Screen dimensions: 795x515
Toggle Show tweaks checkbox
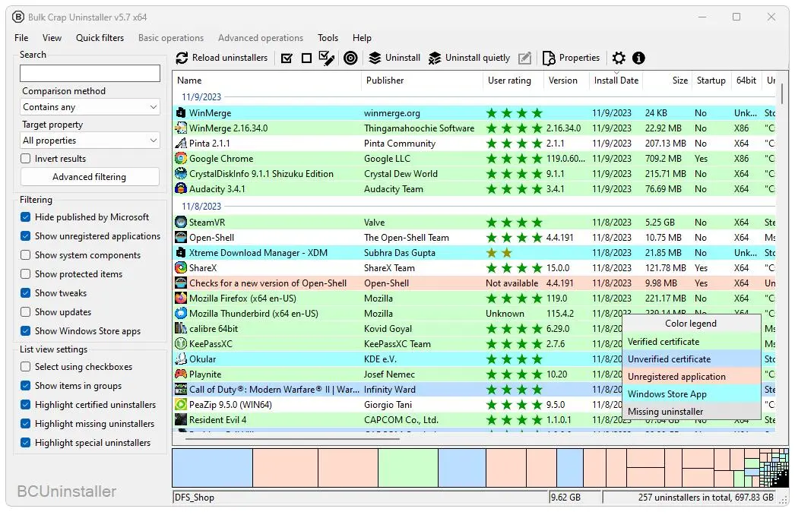point(25,293)
